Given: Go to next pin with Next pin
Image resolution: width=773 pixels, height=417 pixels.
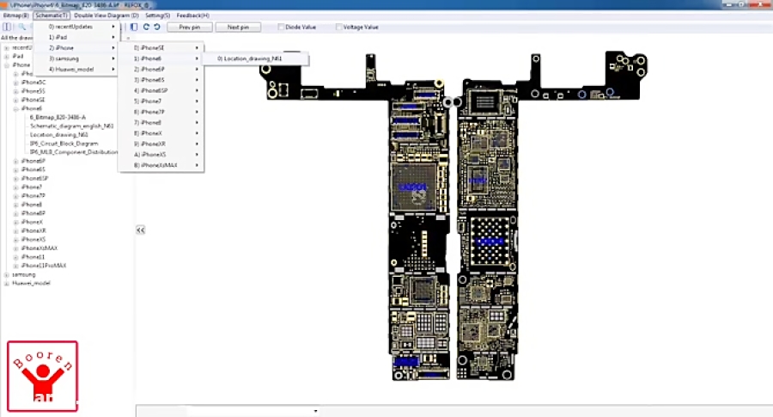Looking at the screenshot, I should [238, 28].
